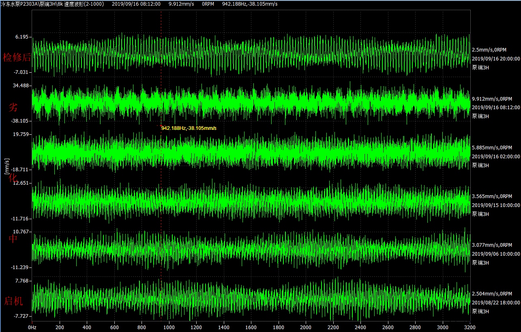Click the 34.488 y-axis maximum value
This screenshot has width=521, height=332.
click(21, 86)
